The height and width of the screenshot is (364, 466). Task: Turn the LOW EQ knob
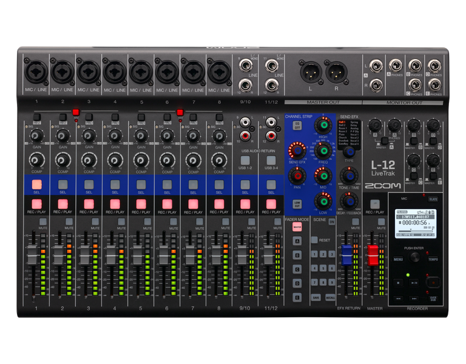323,201
